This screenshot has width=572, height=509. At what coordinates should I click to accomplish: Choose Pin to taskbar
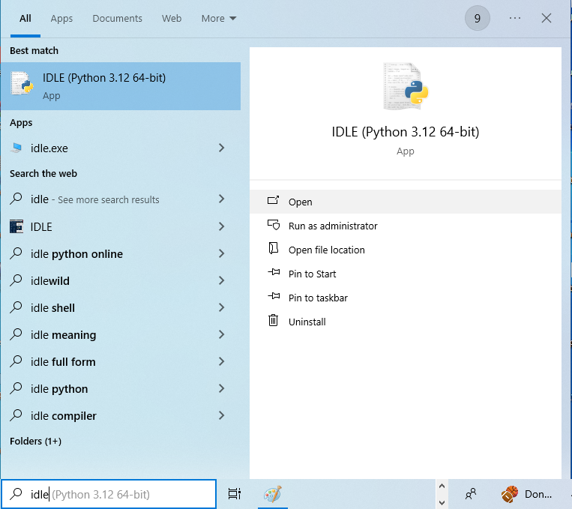pos(406,298)
